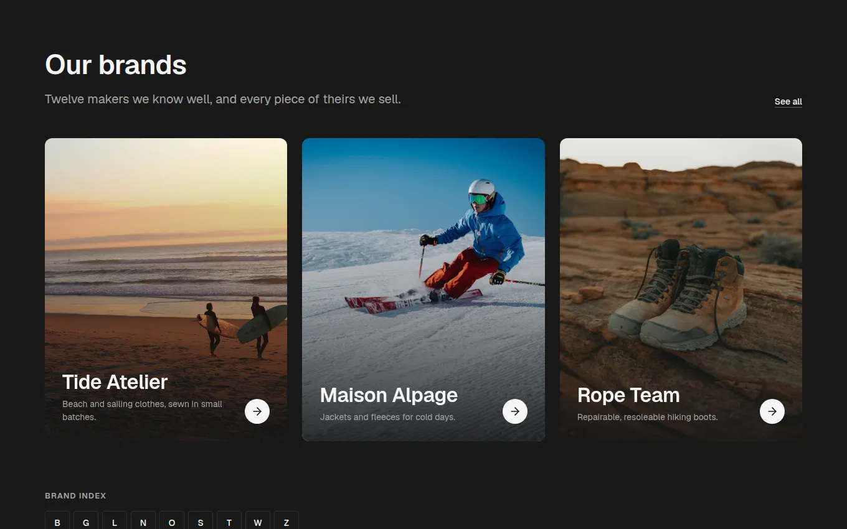Click the T brand index button
Image resolution: width=847 pixels, height=529 pixels.
pos(229,520)
